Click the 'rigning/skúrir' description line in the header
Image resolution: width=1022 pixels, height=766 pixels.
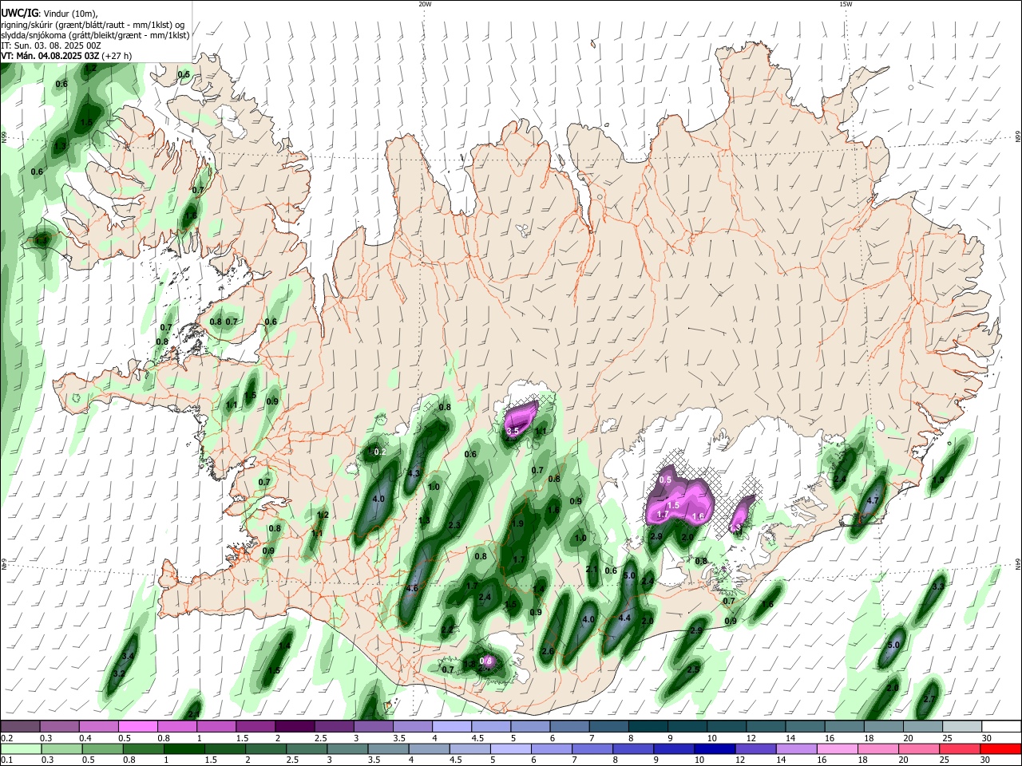[x=93, y=25]
